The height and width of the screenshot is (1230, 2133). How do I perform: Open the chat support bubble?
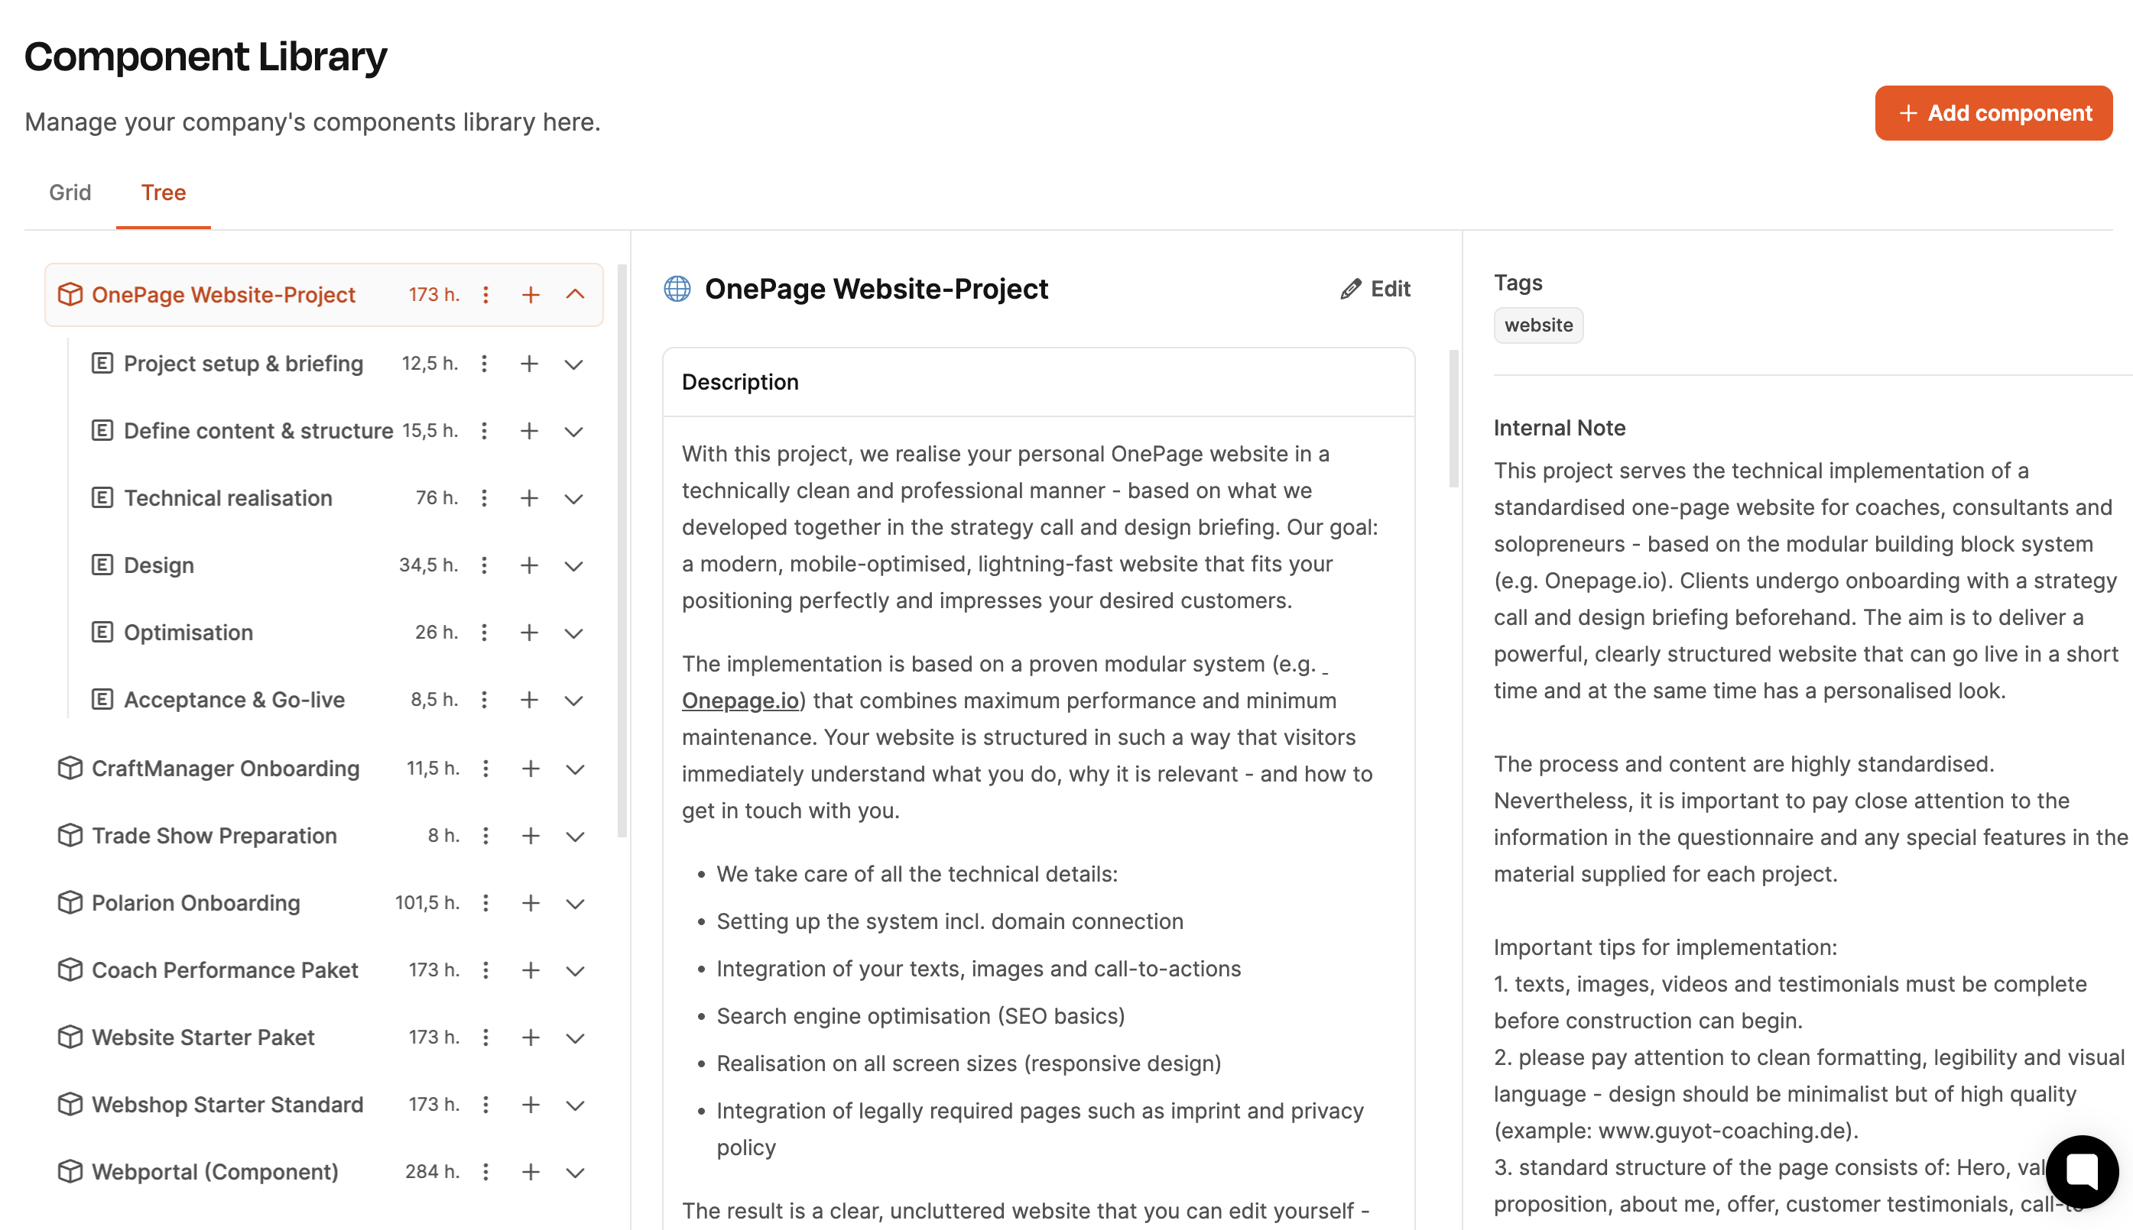tap(2082, 1172)
